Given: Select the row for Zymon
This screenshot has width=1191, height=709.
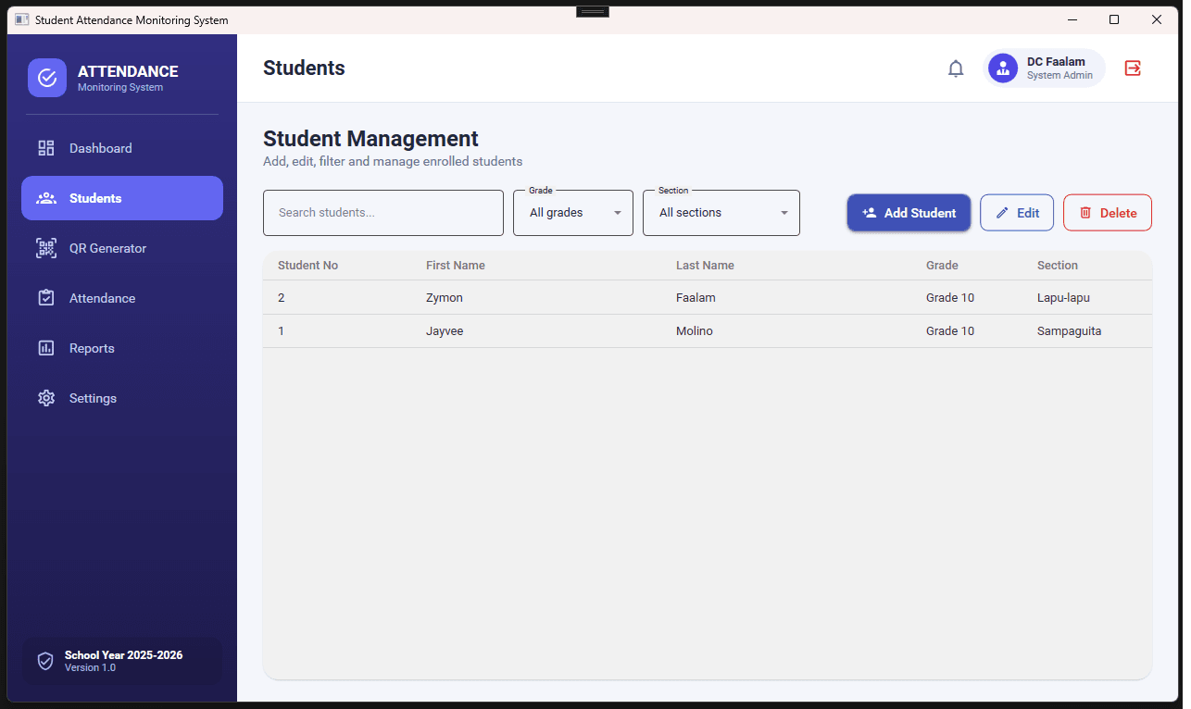Looking at the screenshot, I should [x=708, y=298].
